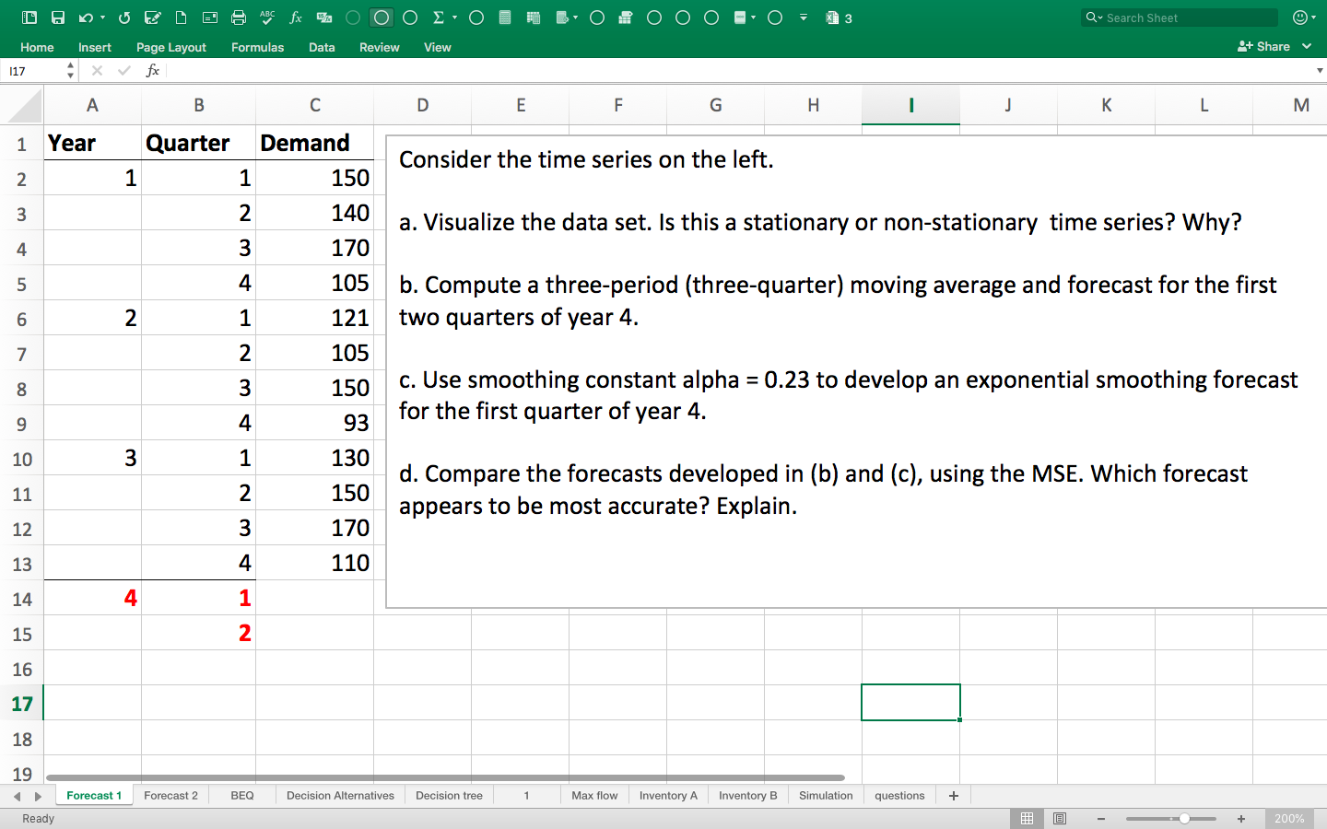Save the workbook using the toolbar icon
This screenshot has width=1327, height=829.
click(x=56, y=17)
